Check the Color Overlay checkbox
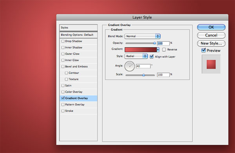The width and height of the screenshot is (235, 153). [x=63, y=92]
